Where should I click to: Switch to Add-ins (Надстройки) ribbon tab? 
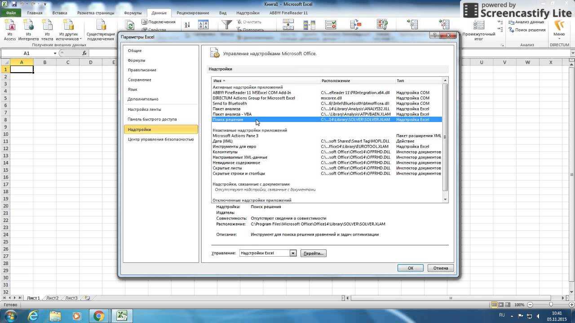coord(248,13)
